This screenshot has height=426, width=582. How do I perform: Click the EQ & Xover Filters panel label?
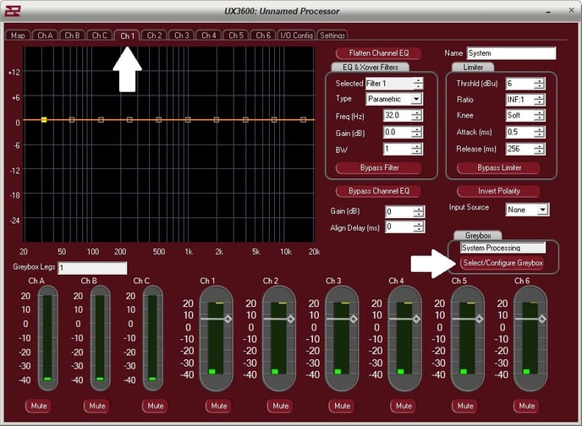370,67
